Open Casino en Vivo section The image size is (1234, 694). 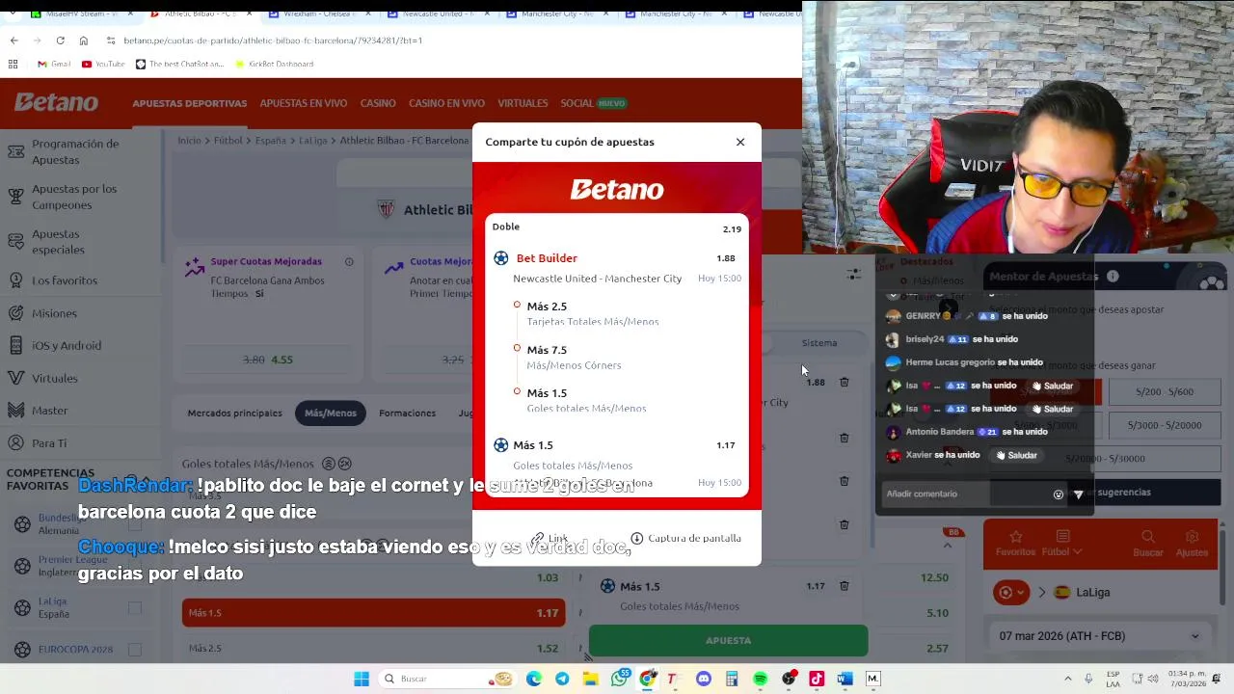(x=446, y=103)
